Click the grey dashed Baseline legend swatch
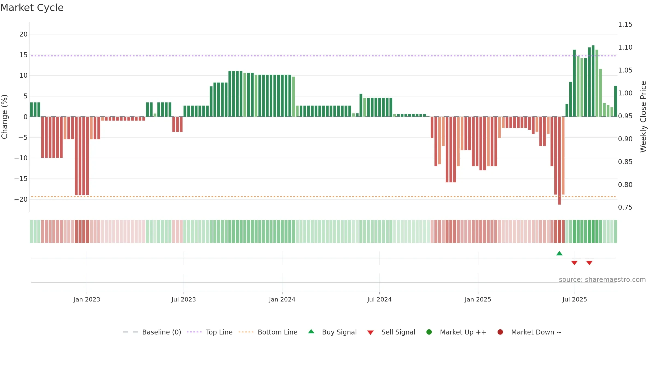Screen dimensions: 655x368 pos(130,332)
